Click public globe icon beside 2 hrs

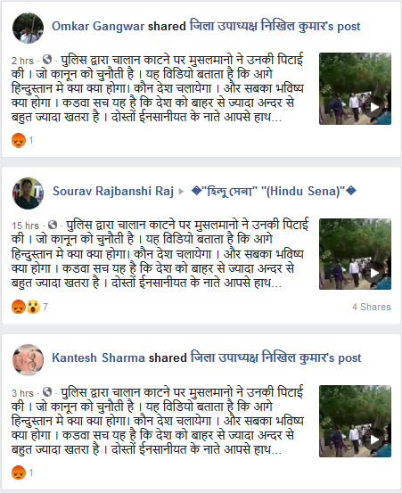pyautogui.click(x=47, y=59)
